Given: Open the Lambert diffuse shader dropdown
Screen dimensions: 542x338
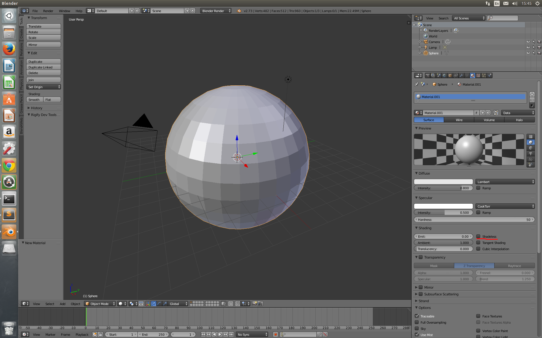Looking at the screenshot, I should (505, 182).
